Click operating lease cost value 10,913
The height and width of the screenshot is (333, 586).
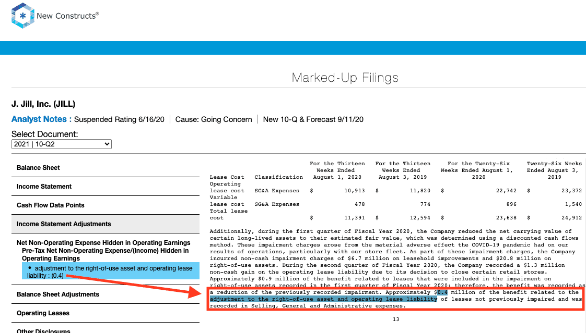click(x=354, y=191)
